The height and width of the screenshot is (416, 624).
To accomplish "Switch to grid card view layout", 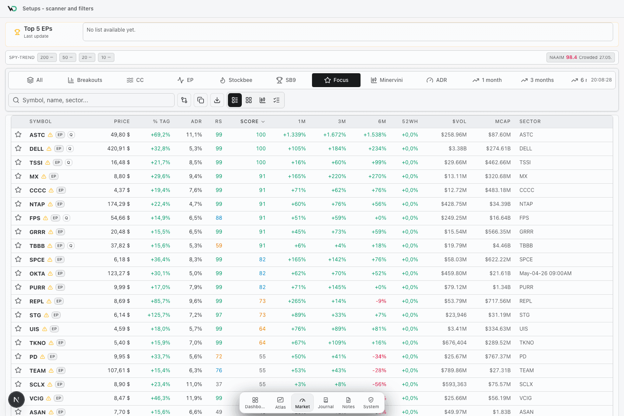I will click(x=249, y=100).
